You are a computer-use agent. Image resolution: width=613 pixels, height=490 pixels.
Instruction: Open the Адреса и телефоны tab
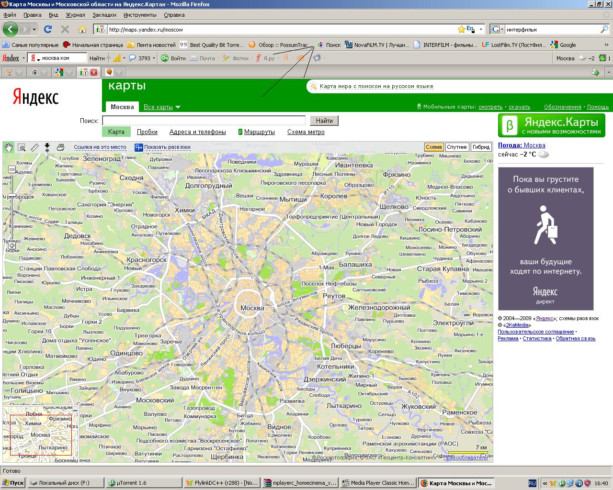coord(198,132)
